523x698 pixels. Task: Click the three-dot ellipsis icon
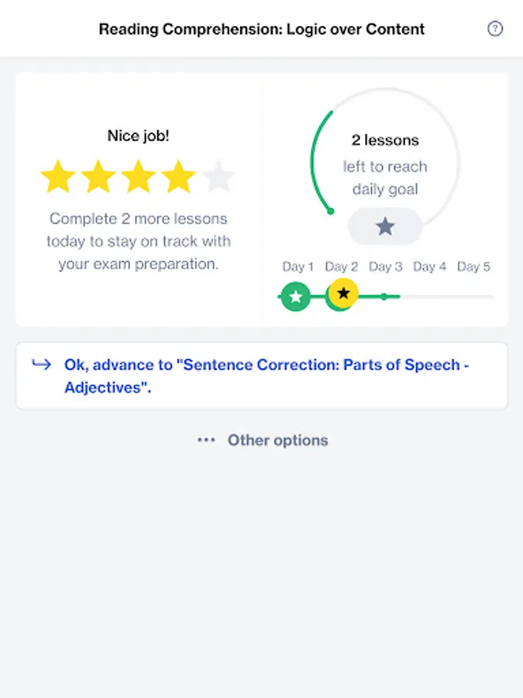pos(206,440)
